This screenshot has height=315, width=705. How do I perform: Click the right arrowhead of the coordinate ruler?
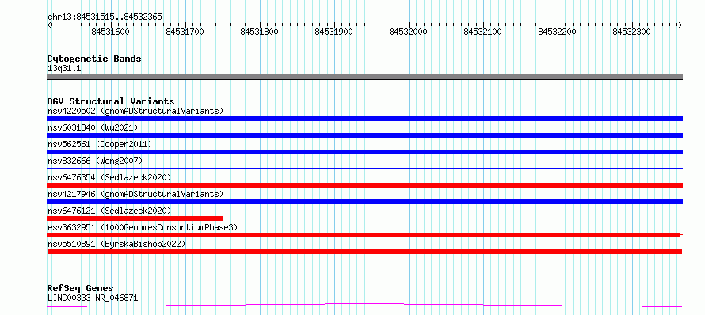[x=680, y=25]
